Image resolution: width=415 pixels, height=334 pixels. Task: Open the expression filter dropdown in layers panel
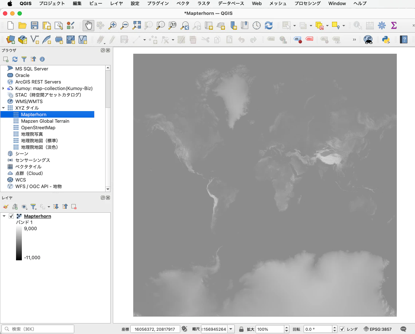point(49,207)
